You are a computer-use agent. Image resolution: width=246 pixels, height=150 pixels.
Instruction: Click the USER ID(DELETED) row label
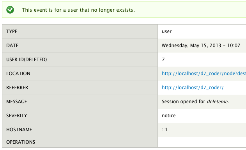pos(27,60)
